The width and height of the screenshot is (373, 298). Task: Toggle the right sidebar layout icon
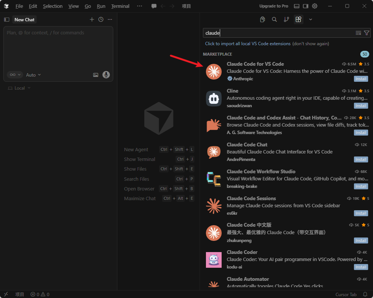(305, 6)
